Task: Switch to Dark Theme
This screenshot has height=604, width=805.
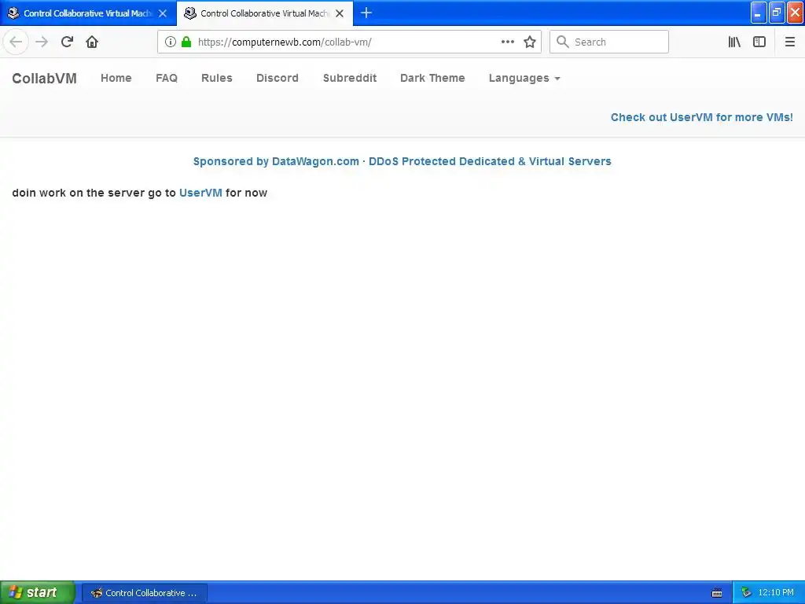Action: point(432,78)
